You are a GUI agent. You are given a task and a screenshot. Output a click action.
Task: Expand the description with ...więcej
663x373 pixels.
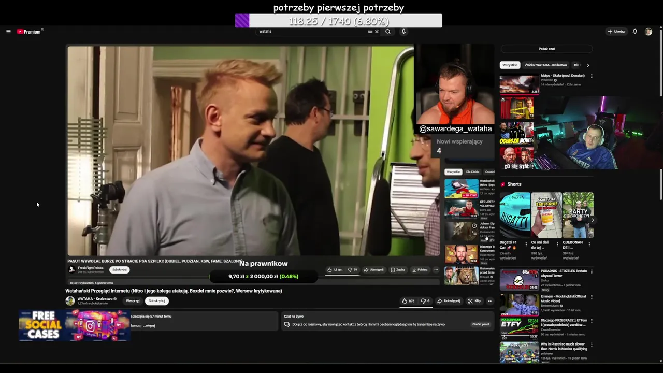tap(149, 326)
